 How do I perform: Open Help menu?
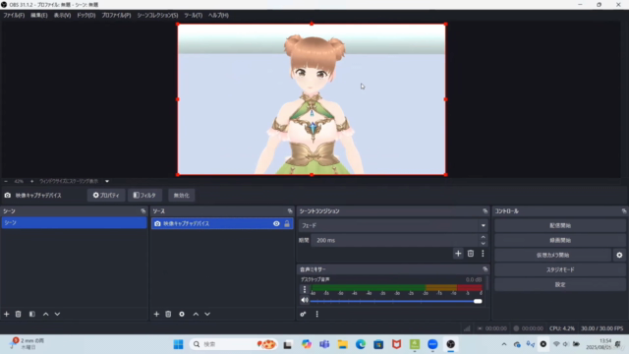tap(218, 16)
